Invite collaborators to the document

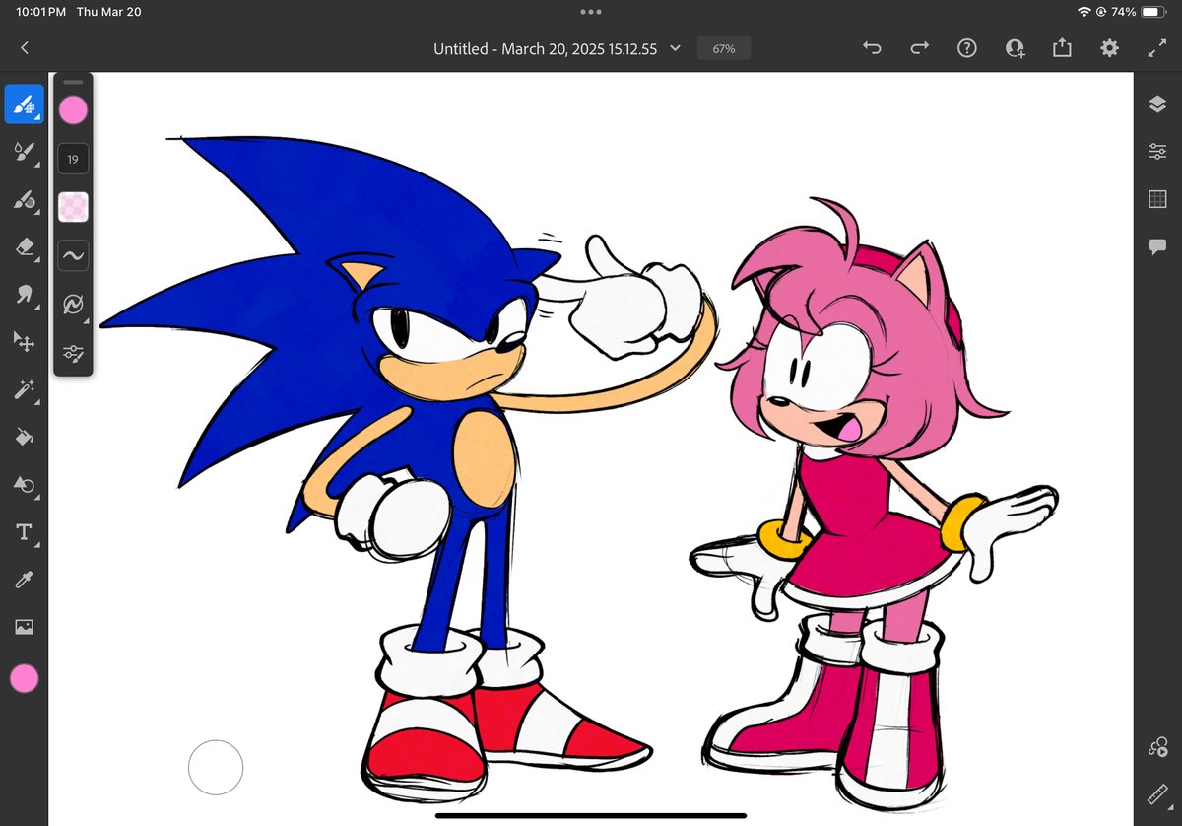coord(1015,48)
